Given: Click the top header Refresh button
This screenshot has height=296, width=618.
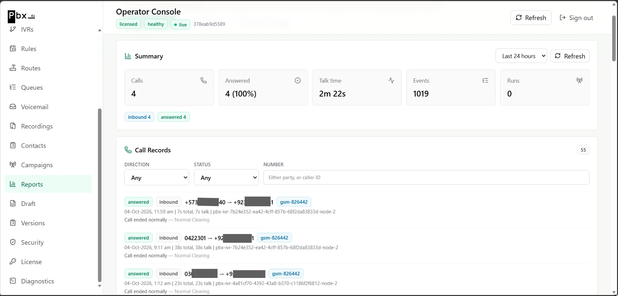Looking at the screenshot, I should (531, 18).
